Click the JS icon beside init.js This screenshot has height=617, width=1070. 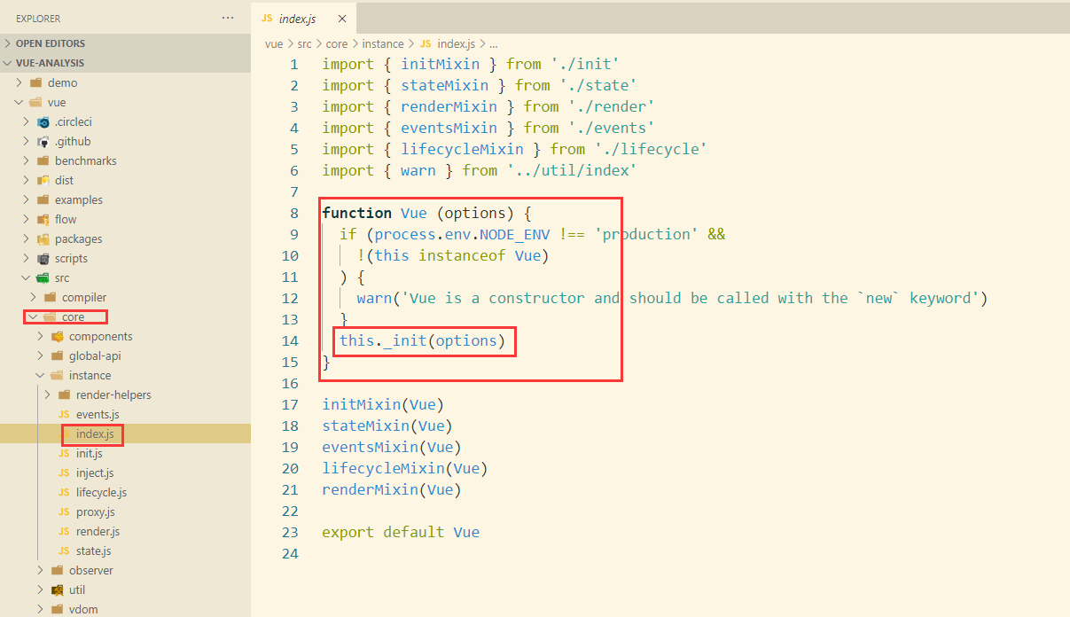click(x=64, y=454)
